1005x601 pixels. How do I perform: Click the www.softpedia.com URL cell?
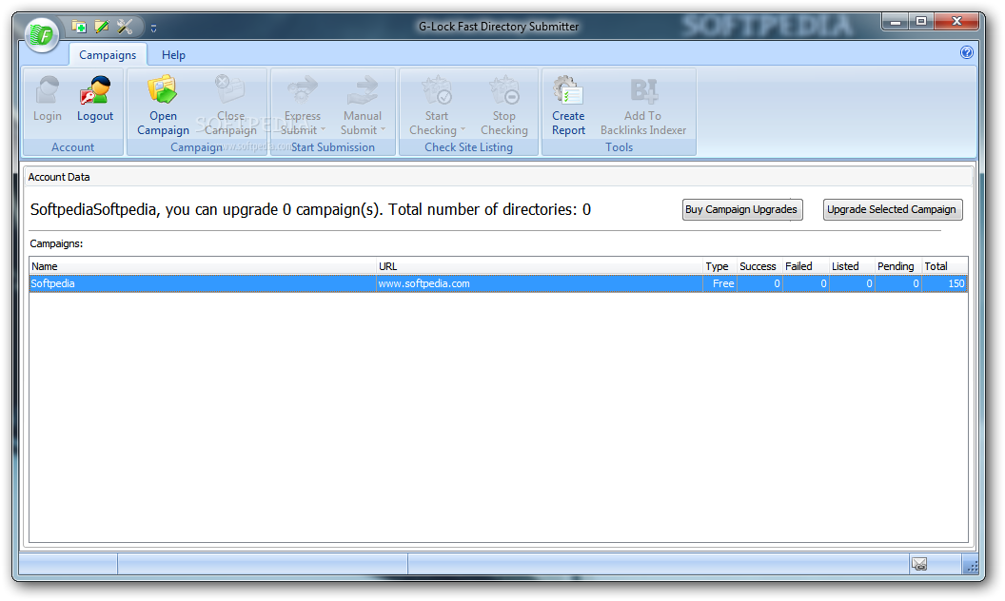tap(540, 283)
